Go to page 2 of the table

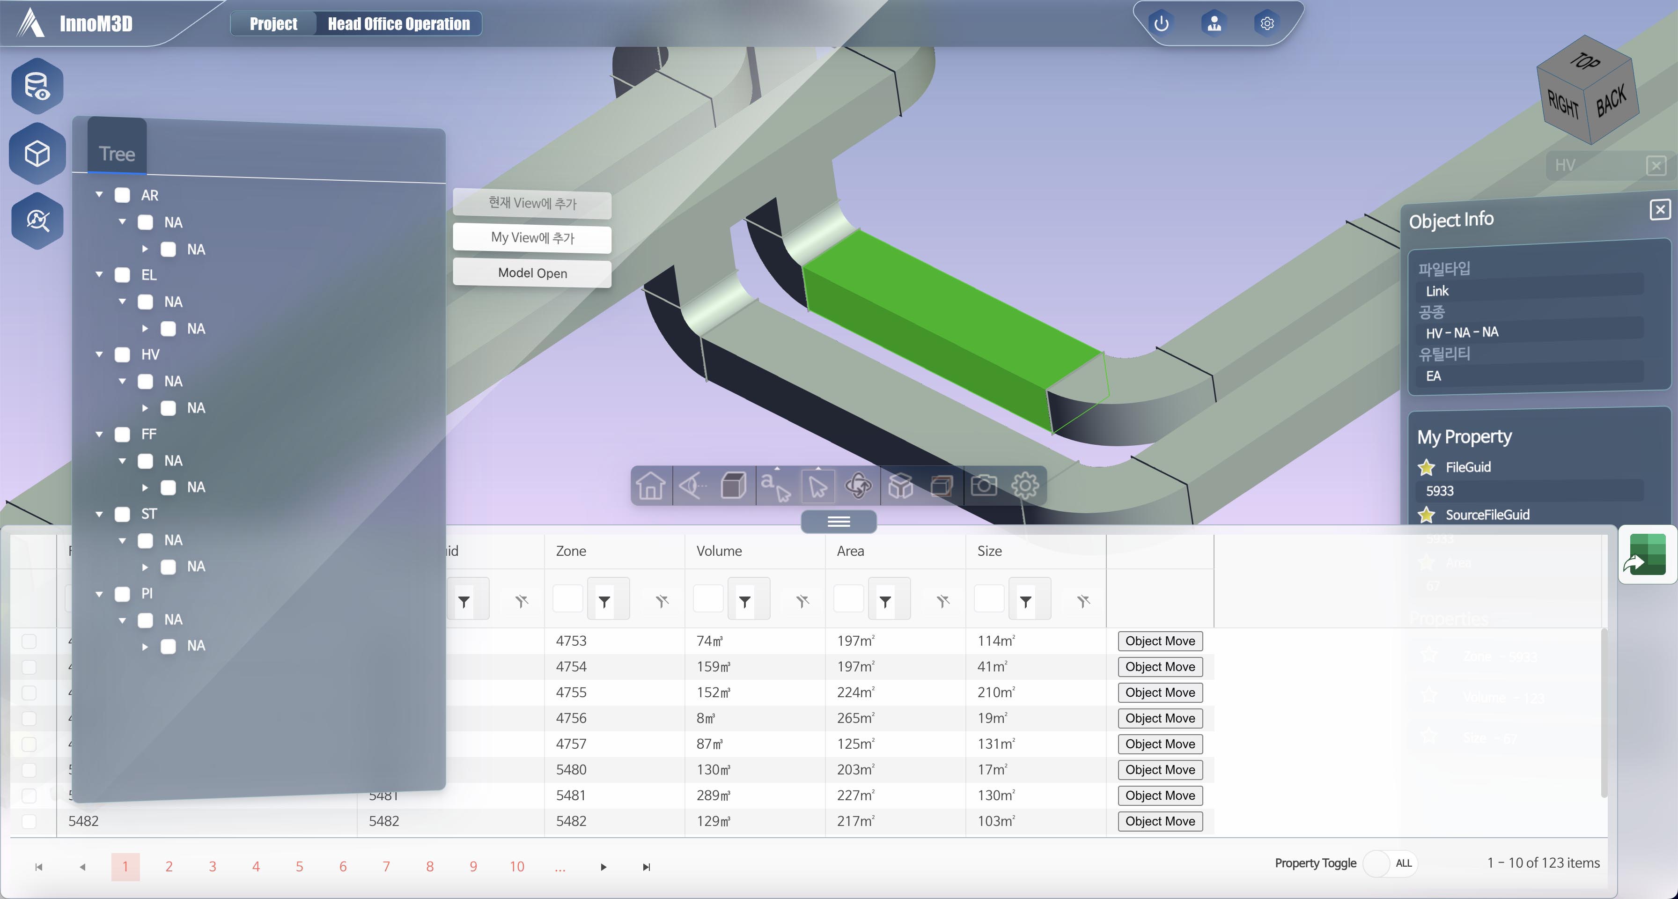click(169, 867)
